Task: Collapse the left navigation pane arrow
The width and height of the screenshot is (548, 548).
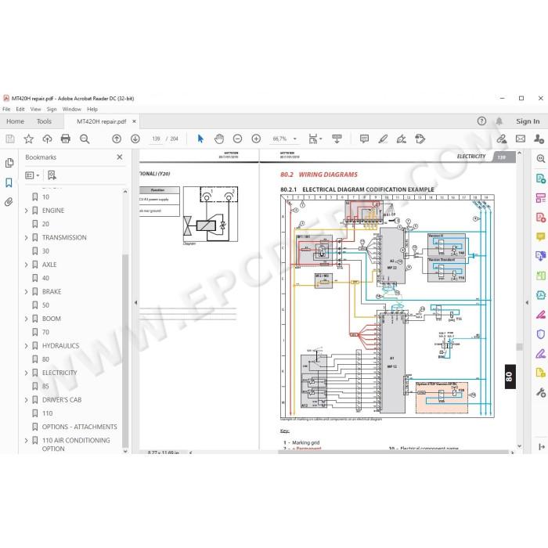Action: click(135, 303)
